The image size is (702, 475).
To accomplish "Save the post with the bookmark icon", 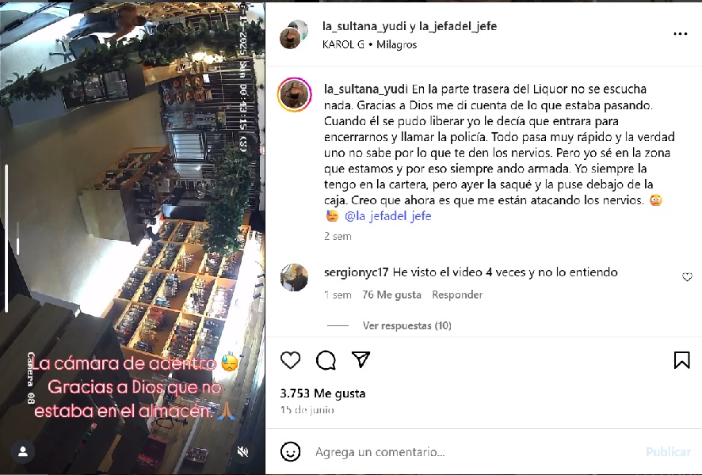I will pyautogui.click(x=682, y=360).
